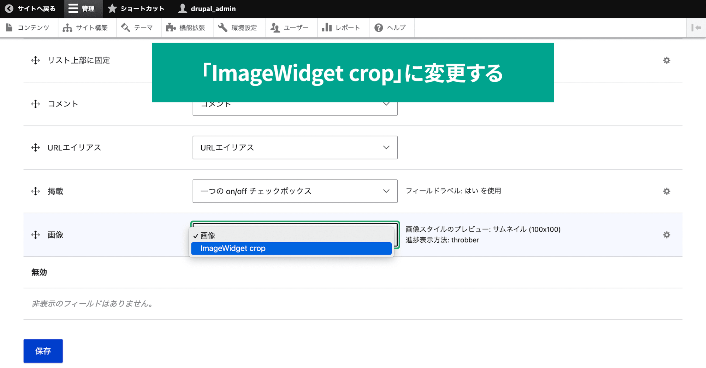
Task: Click the リスト上部に固定 field label
Action: [79, 60]
